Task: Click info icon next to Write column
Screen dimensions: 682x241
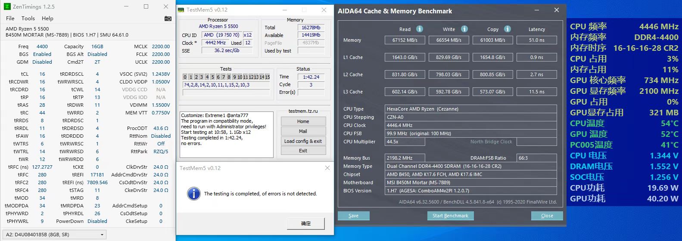Action: pos(464,29)
